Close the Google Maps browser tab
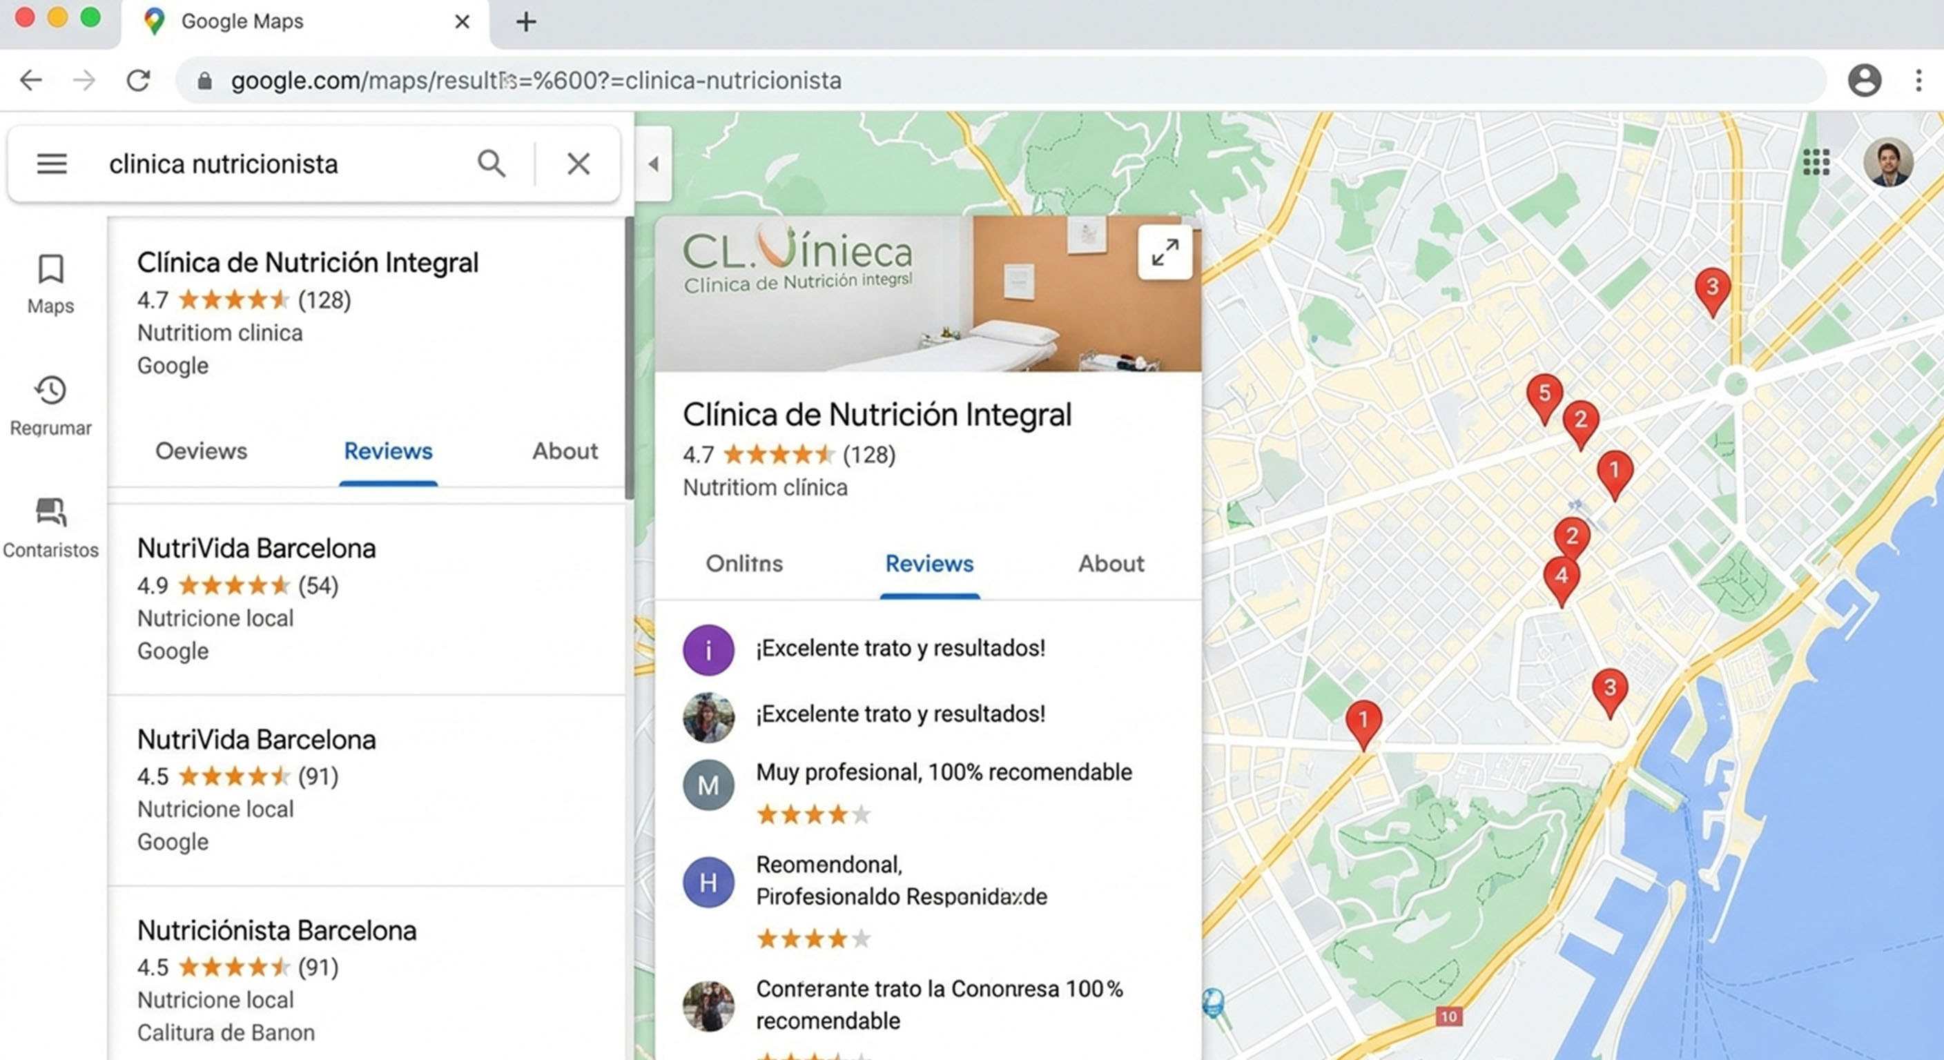1944x1060 pixels. coord(462,22)
